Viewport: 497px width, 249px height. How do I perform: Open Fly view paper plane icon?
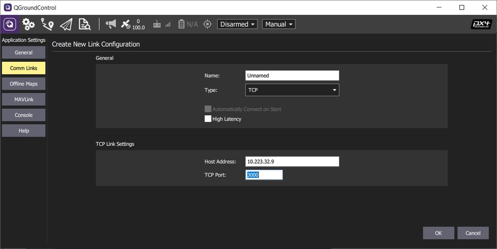pyautogui.click(x=66, y=24)
